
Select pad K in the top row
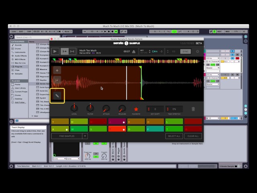(136, 121)
